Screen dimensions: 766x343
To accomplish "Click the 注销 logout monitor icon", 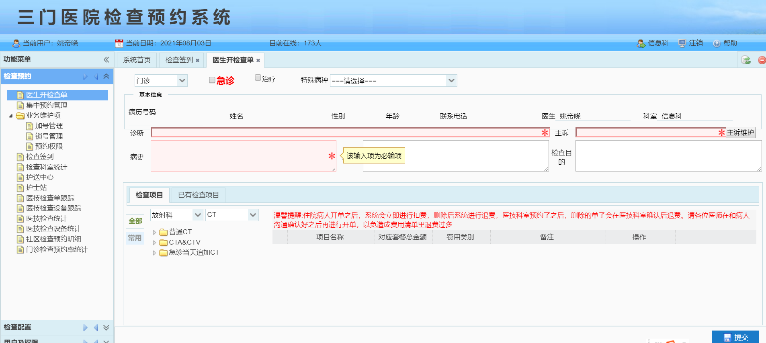I will [682, 43].
